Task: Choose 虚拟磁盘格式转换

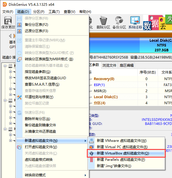Action: 53,160
